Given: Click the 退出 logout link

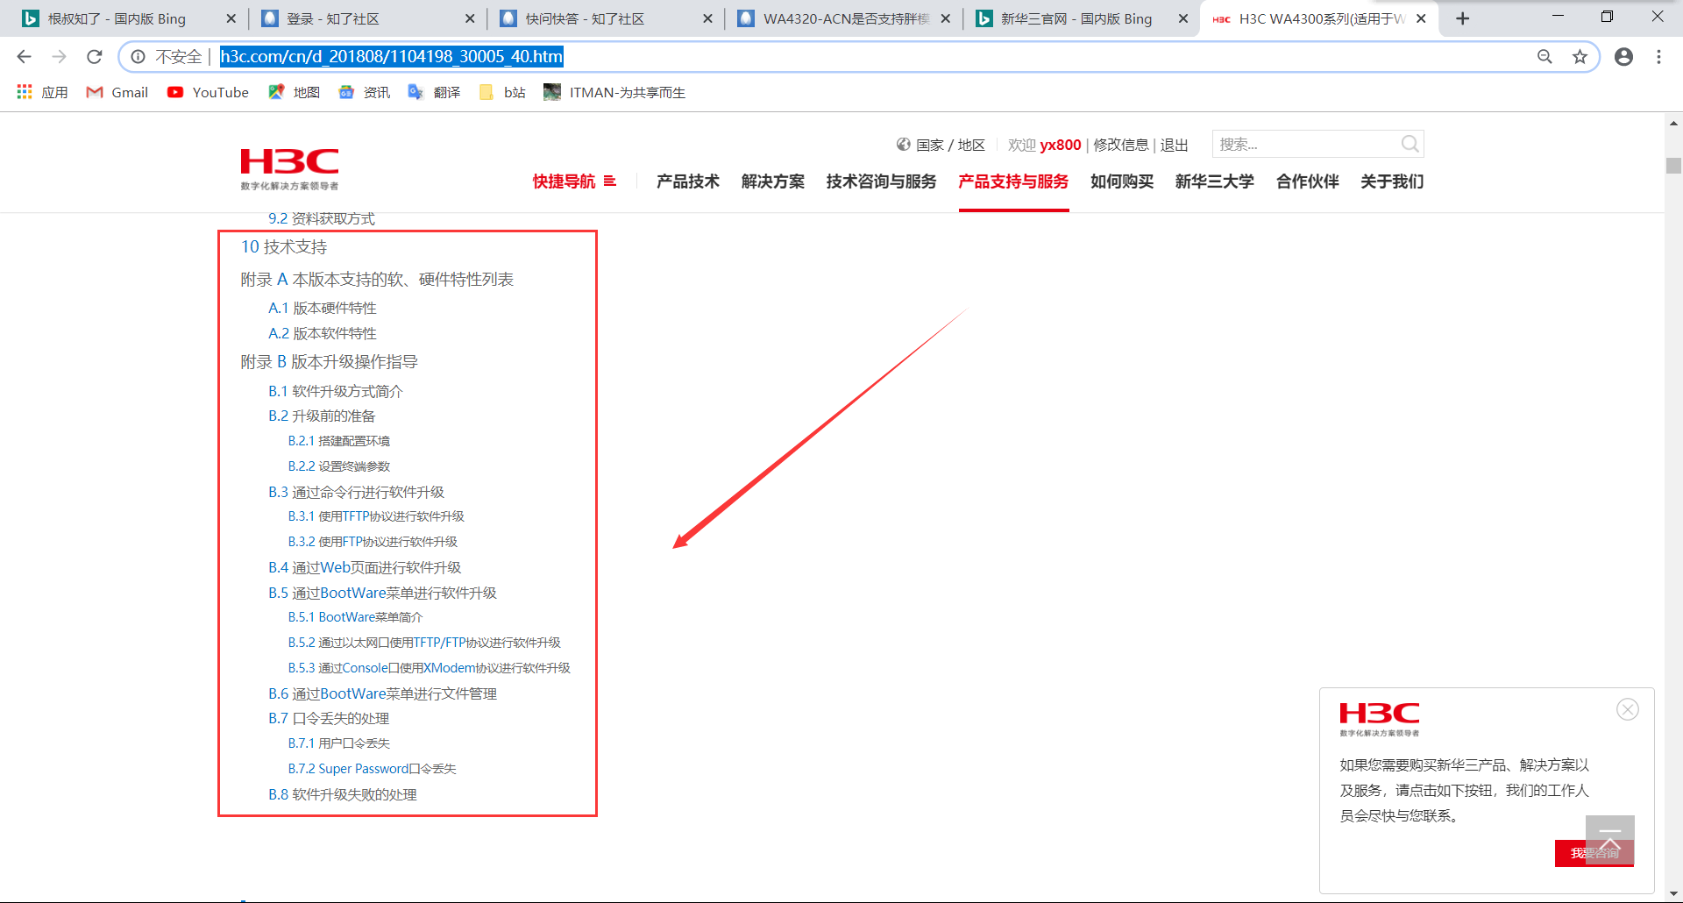Looking at the screenshot, I should 1175,145.
